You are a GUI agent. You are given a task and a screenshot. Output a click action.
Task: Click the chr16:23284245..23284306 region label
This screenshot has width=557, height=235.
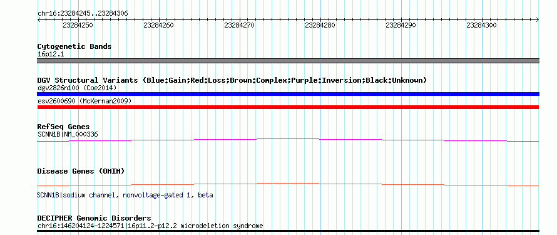pos(83,14)
